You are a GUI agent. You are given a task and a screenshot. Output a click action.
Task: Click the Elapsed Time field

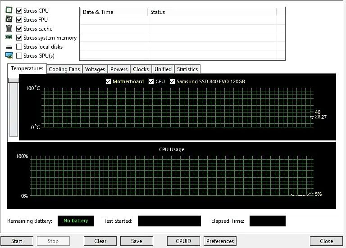268,221
